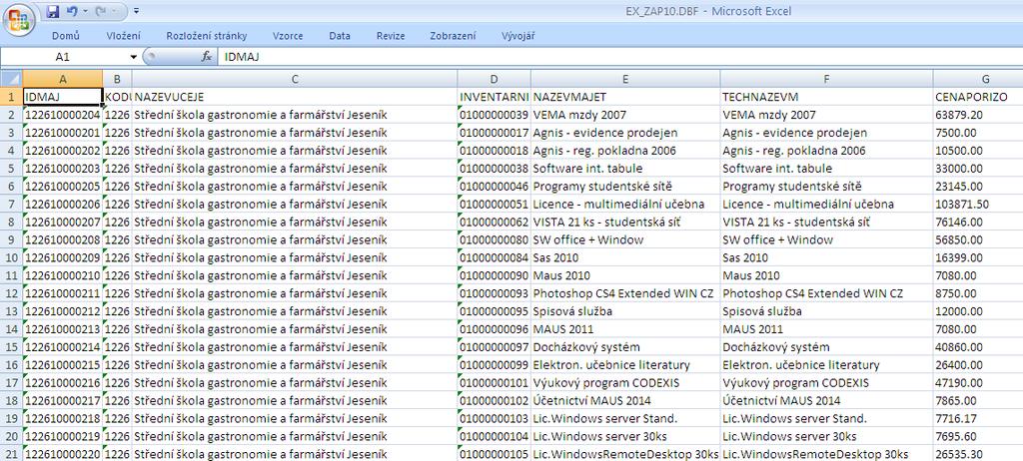
Task: Click the NAZEVMAJET header cell
Action: pos(625,97)
